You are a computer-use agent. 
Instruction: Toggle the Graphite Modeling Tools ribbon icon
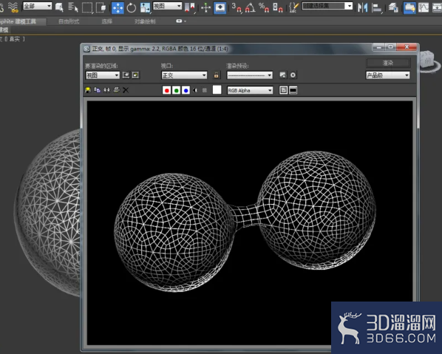click(409, 7)
